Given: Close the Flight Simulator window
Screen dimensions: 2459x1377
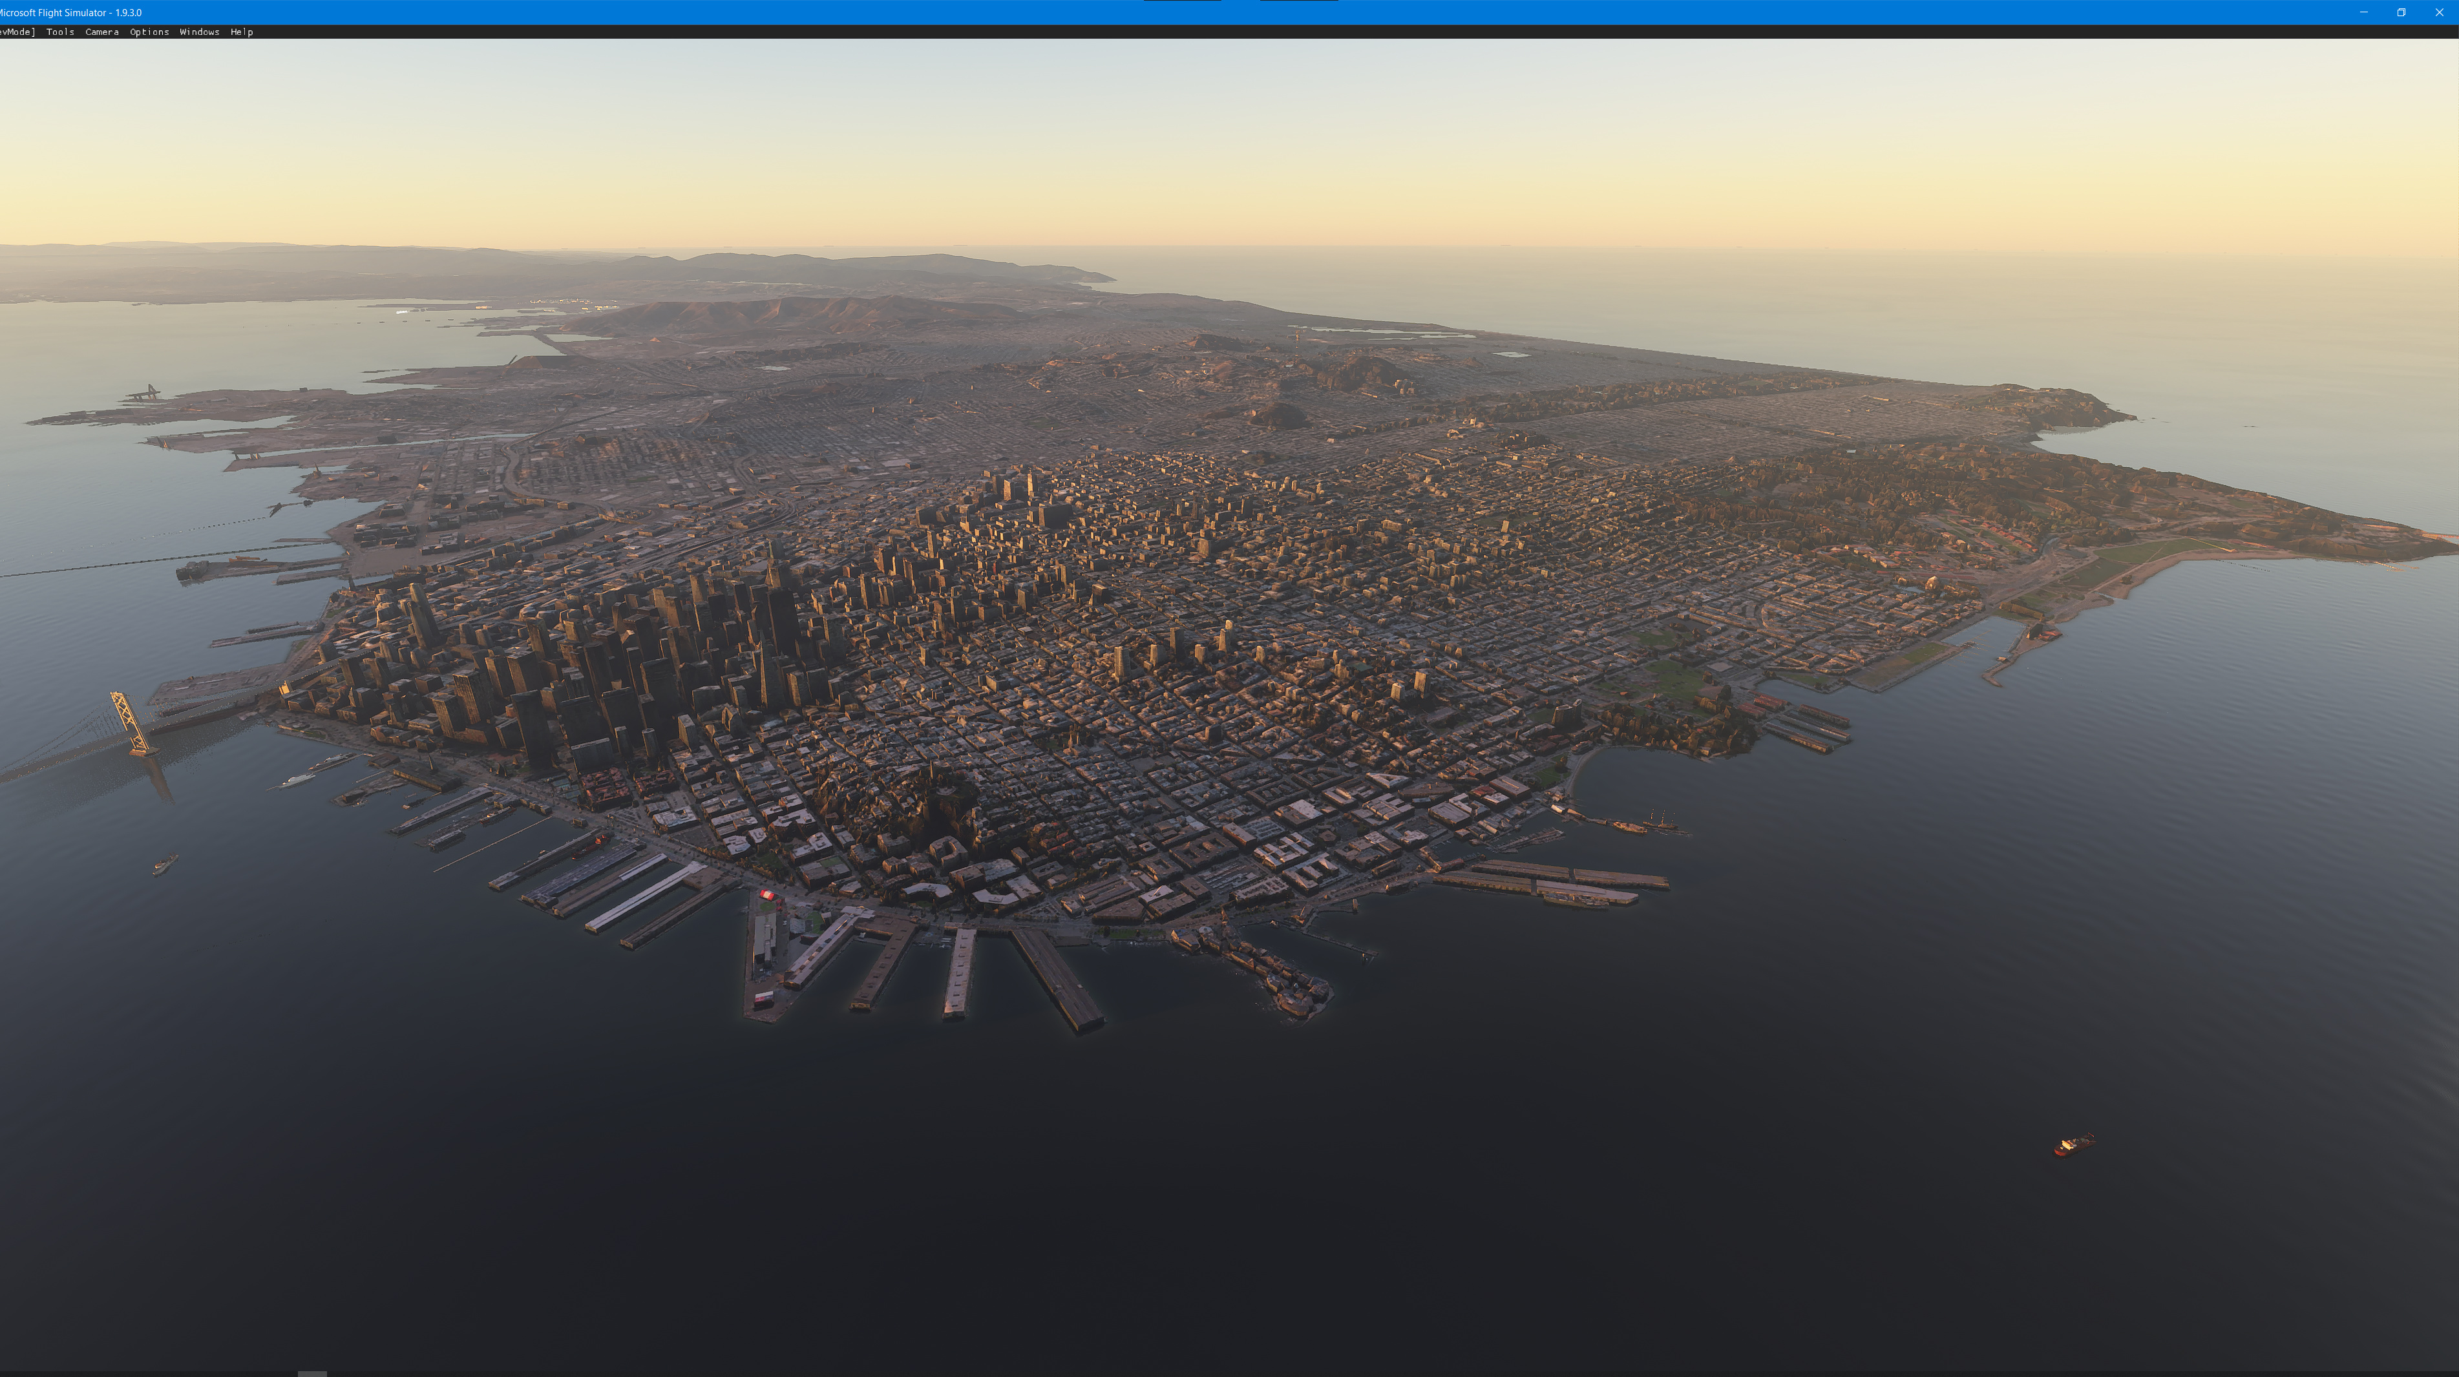Looking at the screenshot, I should point(2439,12).
